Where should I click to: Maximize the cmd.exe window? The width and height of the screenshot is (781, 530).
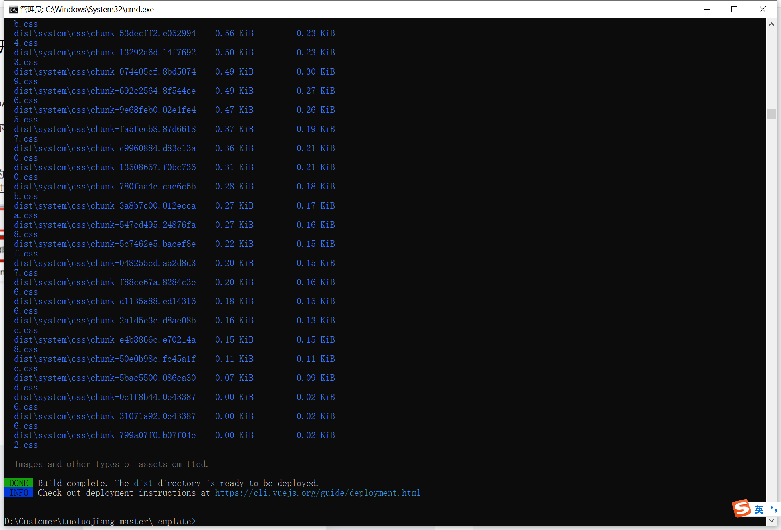[734, 9]
